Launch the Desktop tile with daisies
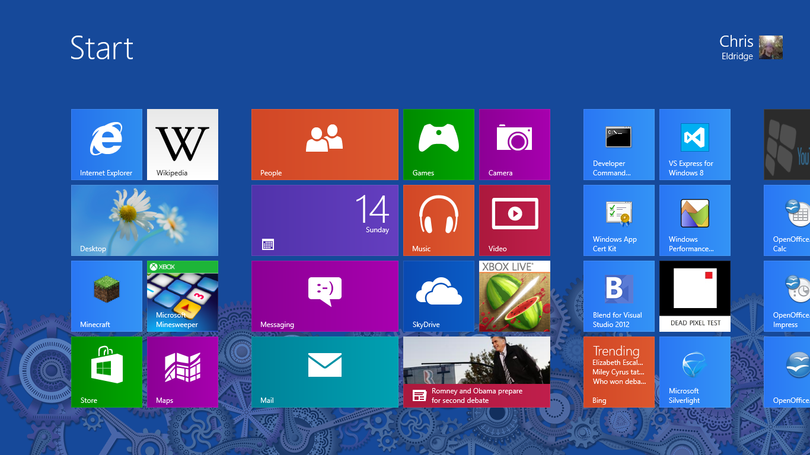The image size is (810, 455). tap(145, 220)
